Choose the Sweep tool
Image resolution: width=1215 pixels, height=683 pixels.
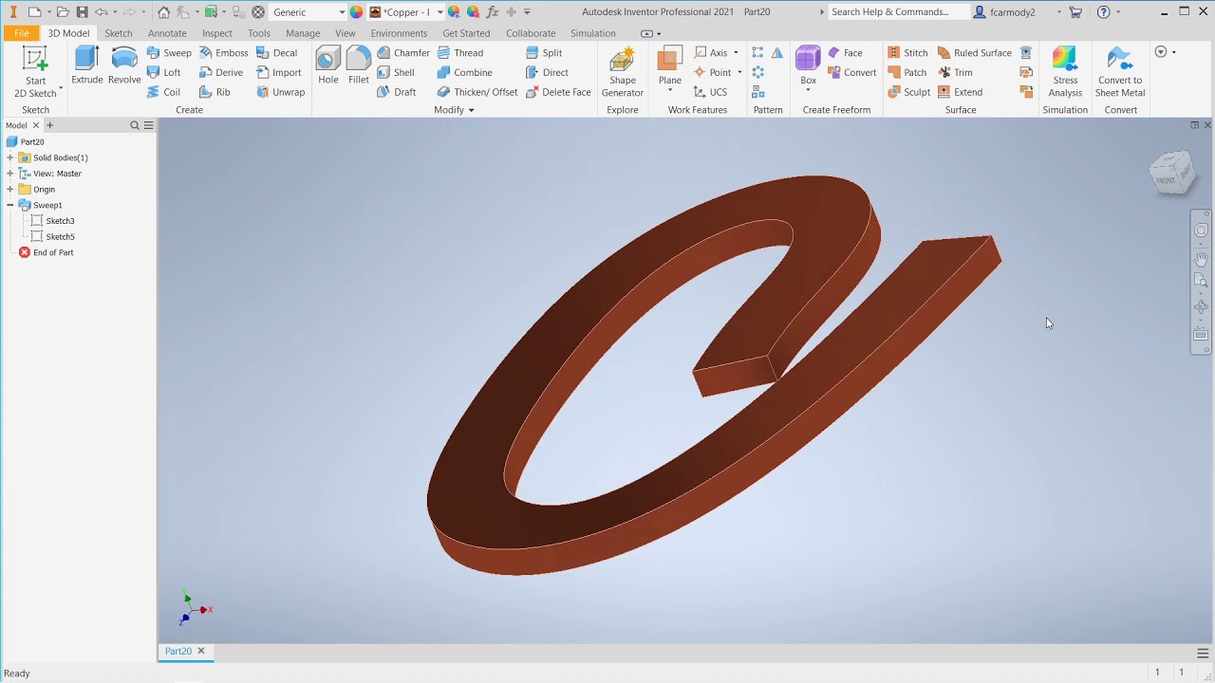click(x=169, y=53)
